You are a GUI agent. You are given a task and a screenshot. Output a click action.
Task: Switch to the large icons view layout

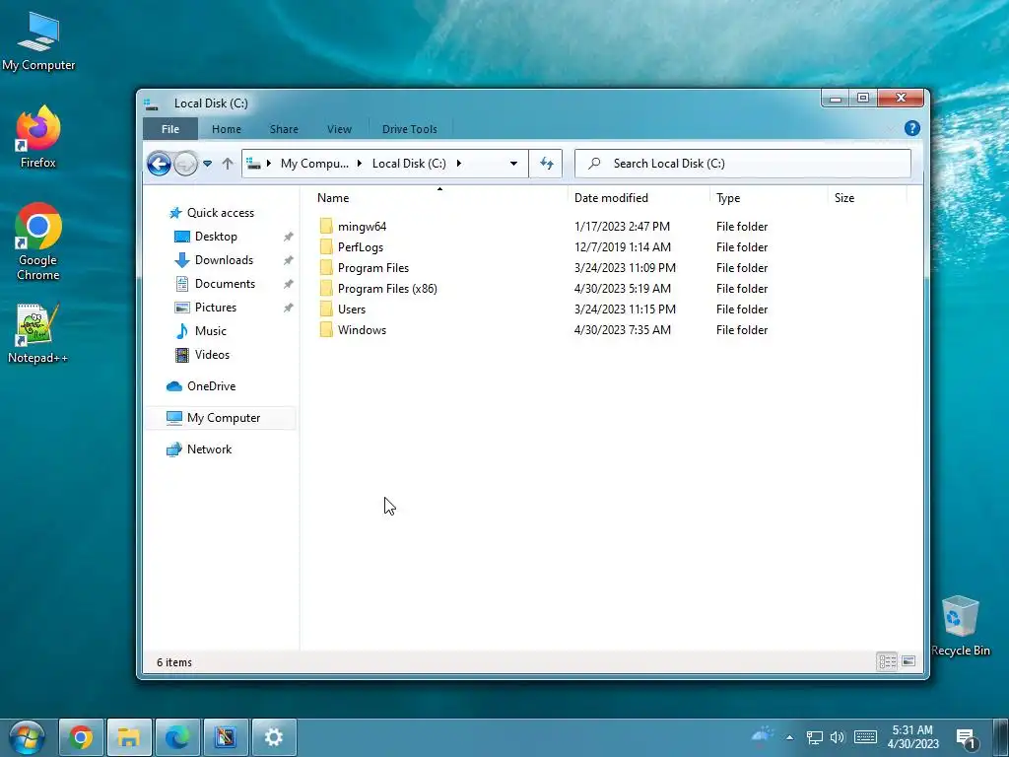[x=908, y=661]
